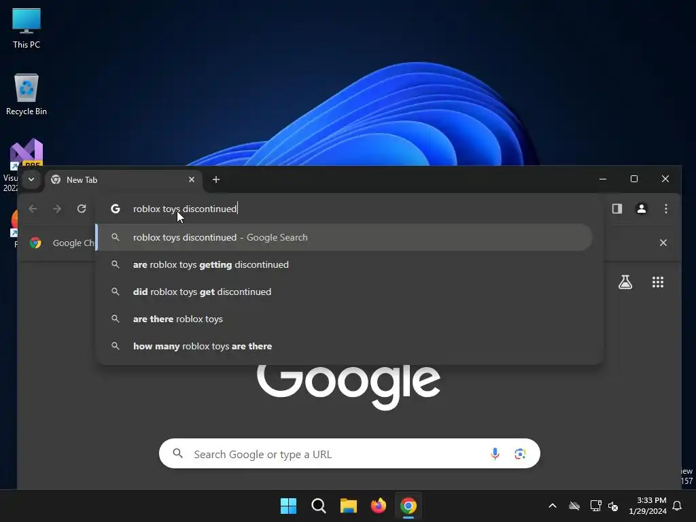Open the Windows Start menu
Image resolution: width=696 pixels, height=522 pixels.
coord(288,506)
